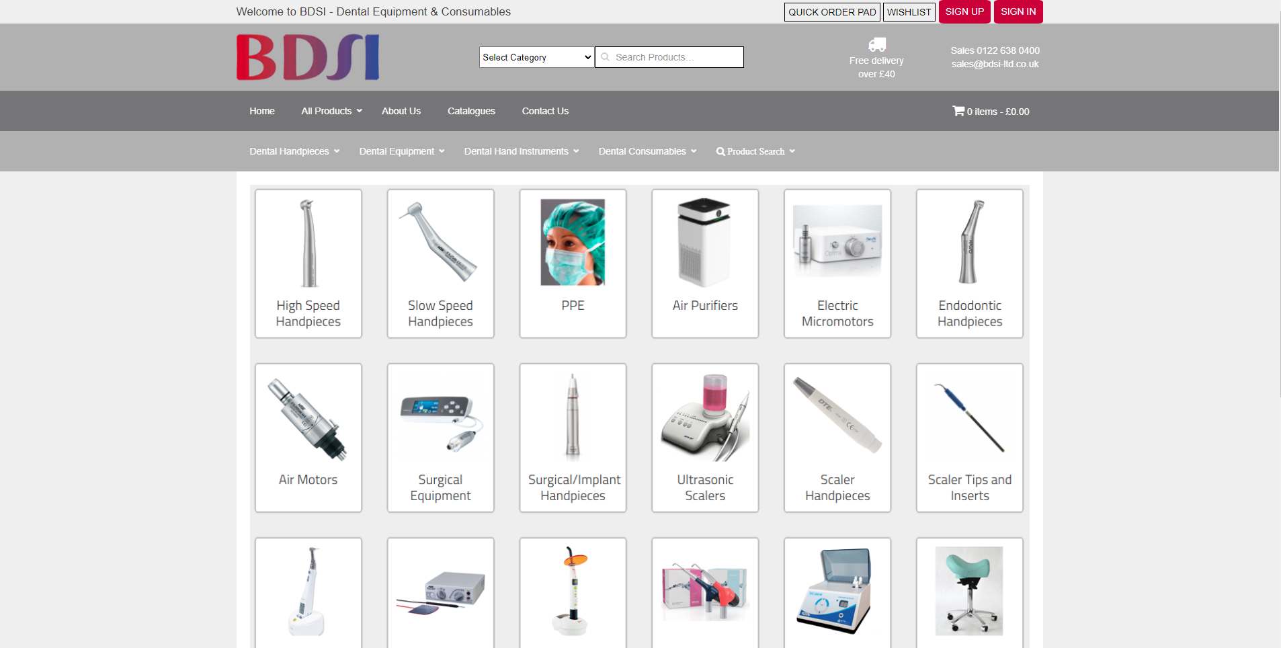Open the High Speed Handpieces category image
The height and width of the screenshot is (648, 1281).
(x=308, y=243)
